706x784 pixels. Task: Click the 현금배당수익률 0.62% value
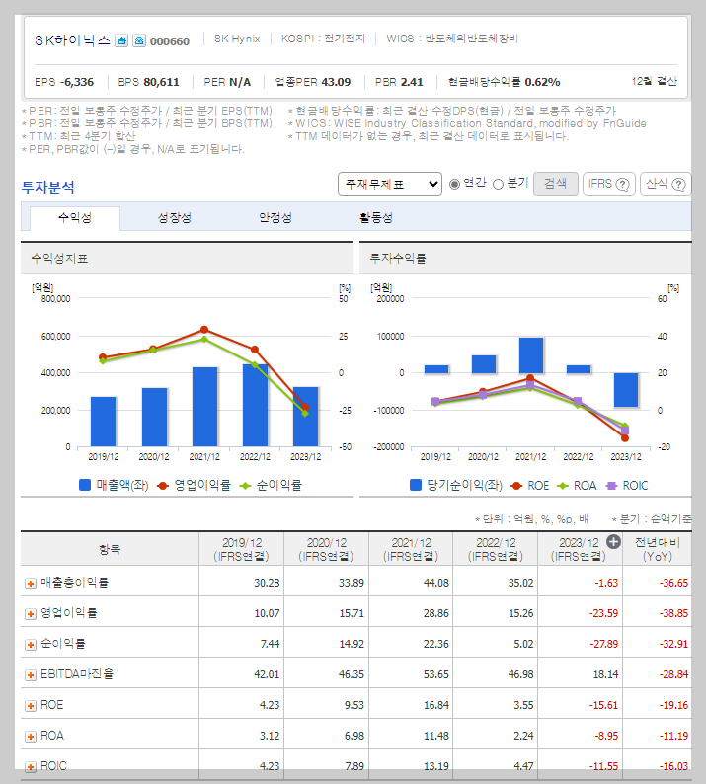coord(504,82)
